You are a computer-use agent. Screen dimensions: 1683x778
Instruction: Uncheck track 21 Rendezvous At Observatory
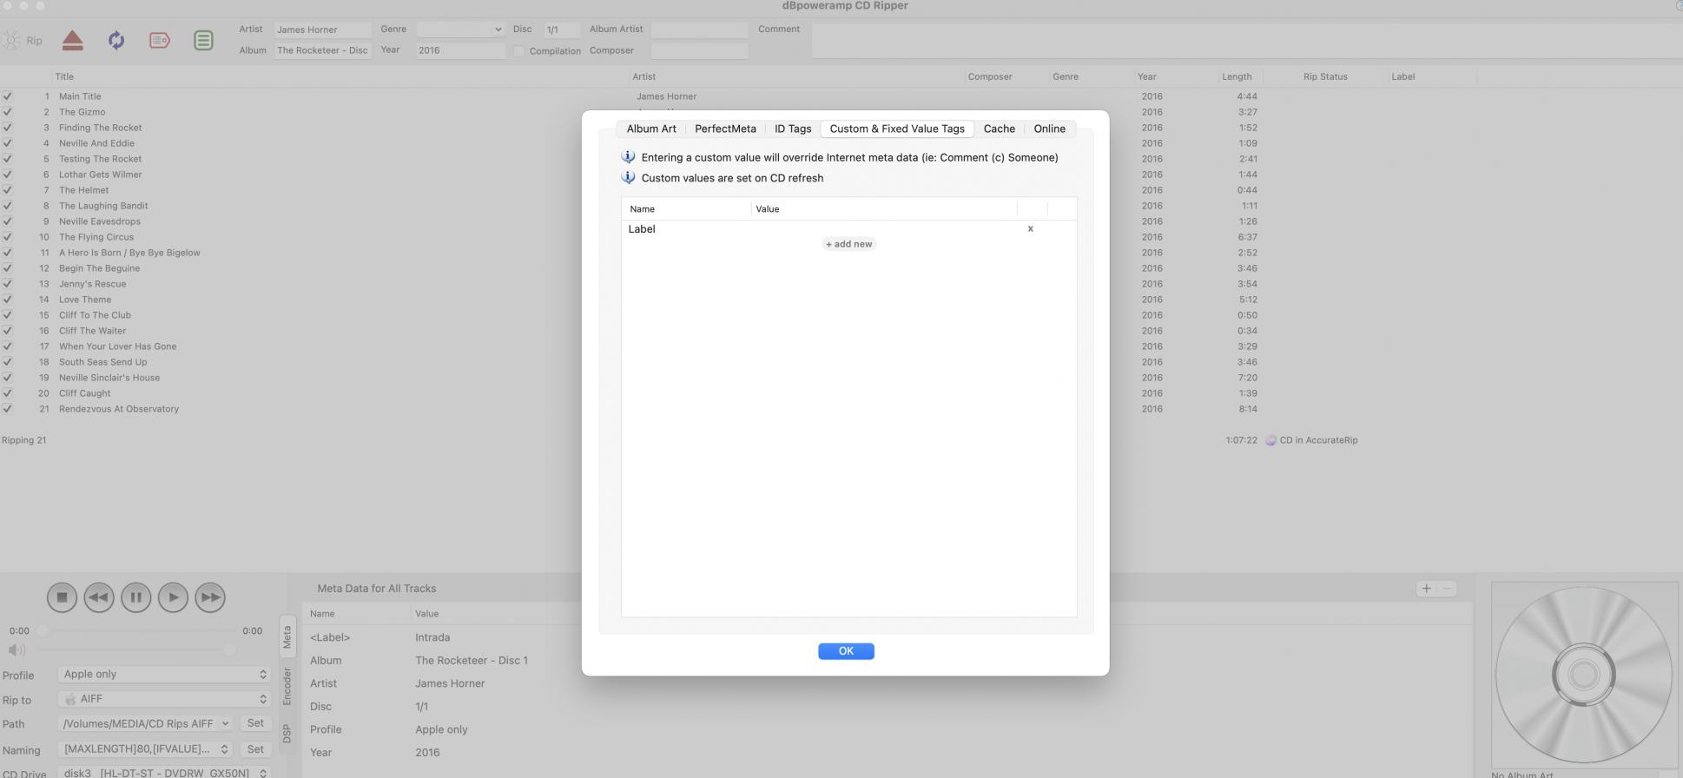coord(7,409)
